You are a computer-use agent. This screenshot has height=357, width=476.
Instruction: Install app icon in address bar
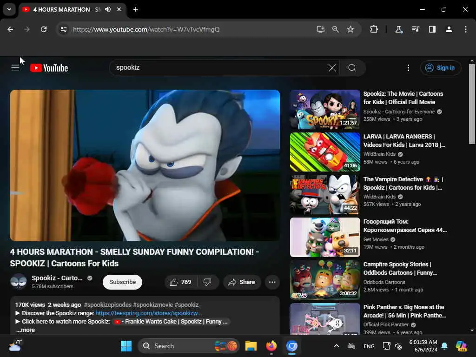[x=321, y=29]
